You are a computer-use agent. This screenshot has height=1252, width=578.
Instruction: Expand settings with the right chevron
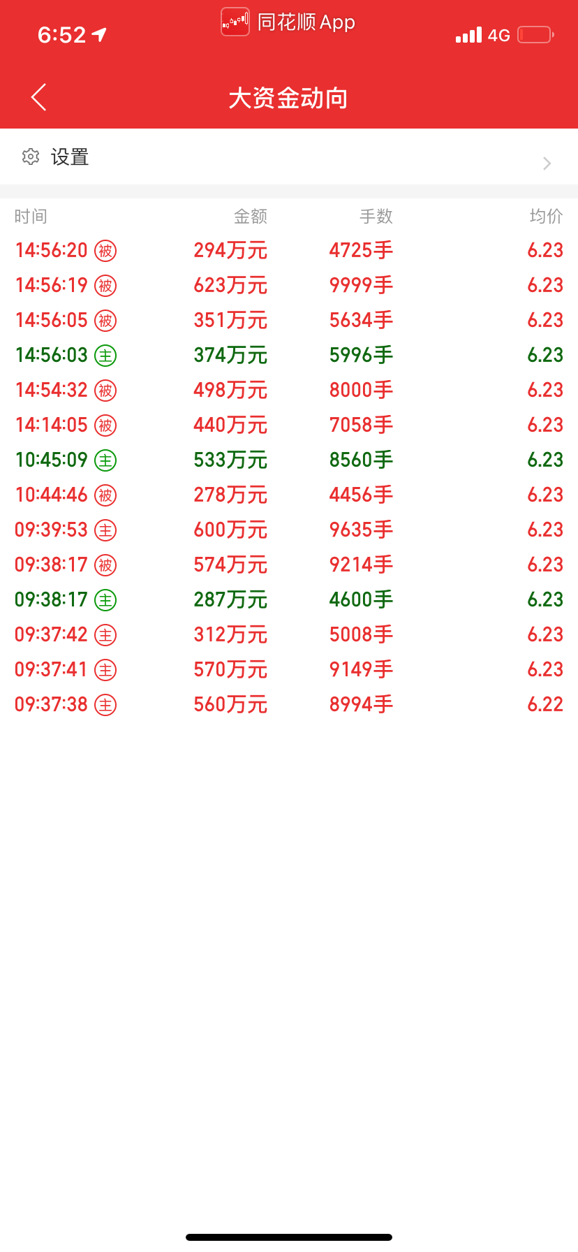(x=547, y=163)
